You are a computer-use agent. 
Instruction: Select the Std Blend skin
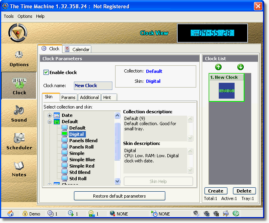[x=80, y=172]
